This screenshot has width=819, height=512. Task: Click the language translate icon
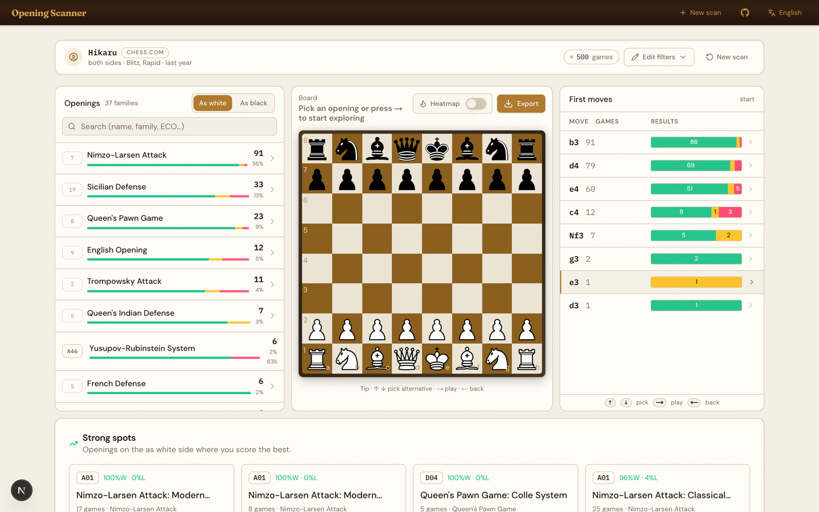772,13
